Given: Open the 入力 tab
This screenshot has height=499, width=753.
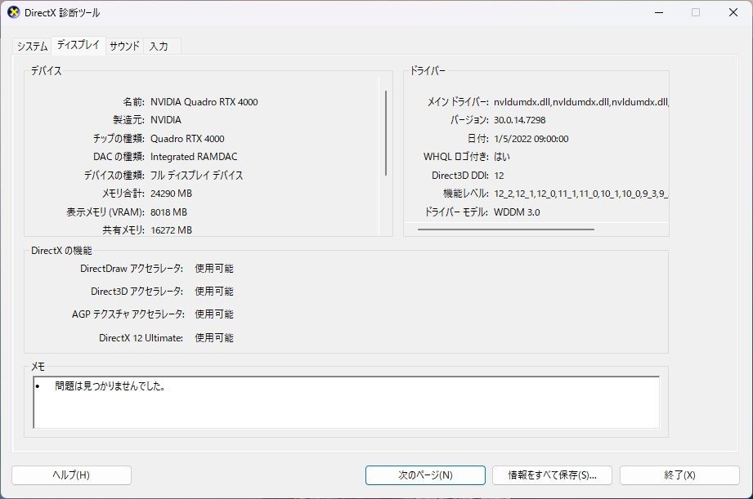Looking at the screenshot, I should click(160, 47).
